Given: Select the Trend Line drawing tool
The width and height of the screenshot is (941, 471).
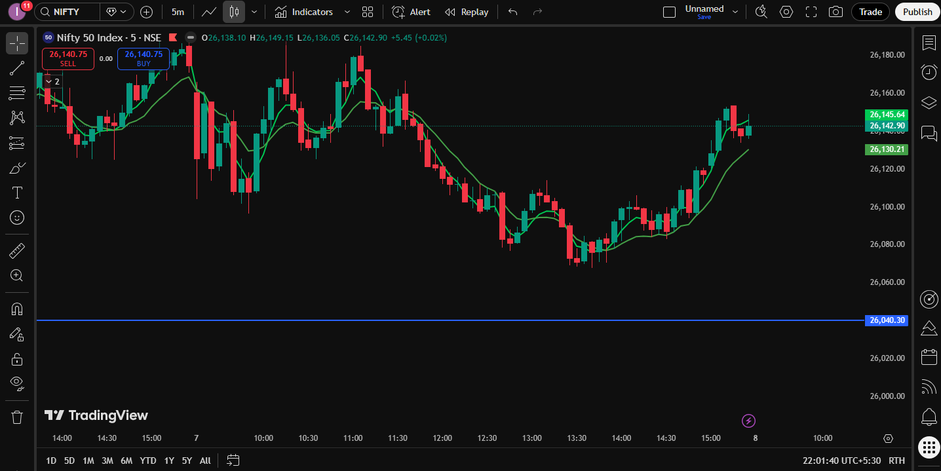Looking at the screenshot, I should pos(16,68).
